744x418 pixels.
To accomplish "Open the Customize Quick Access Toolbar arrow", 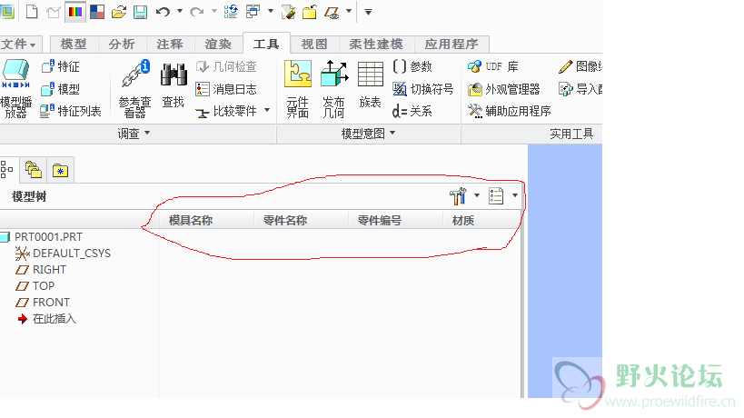I will [368, 12].
